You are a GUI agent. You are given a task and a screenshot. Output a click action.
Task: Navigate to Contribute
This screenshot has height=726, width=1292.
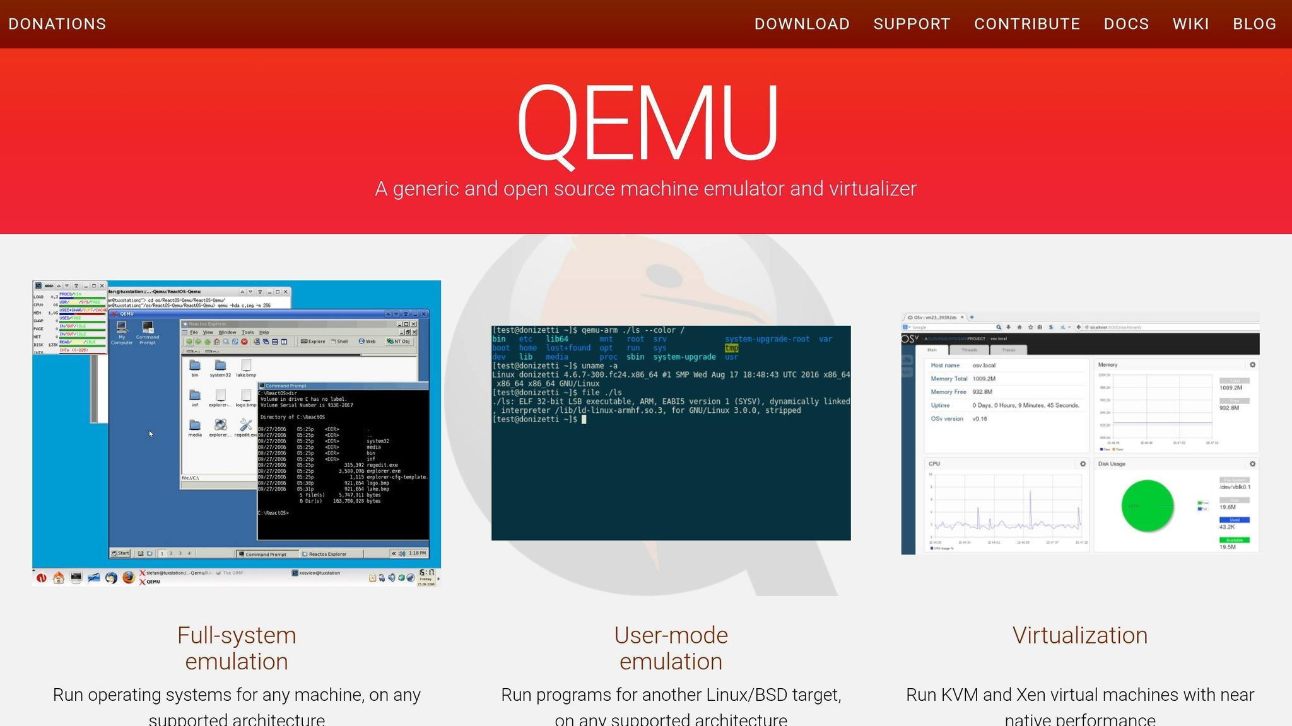click(1027, 24)
